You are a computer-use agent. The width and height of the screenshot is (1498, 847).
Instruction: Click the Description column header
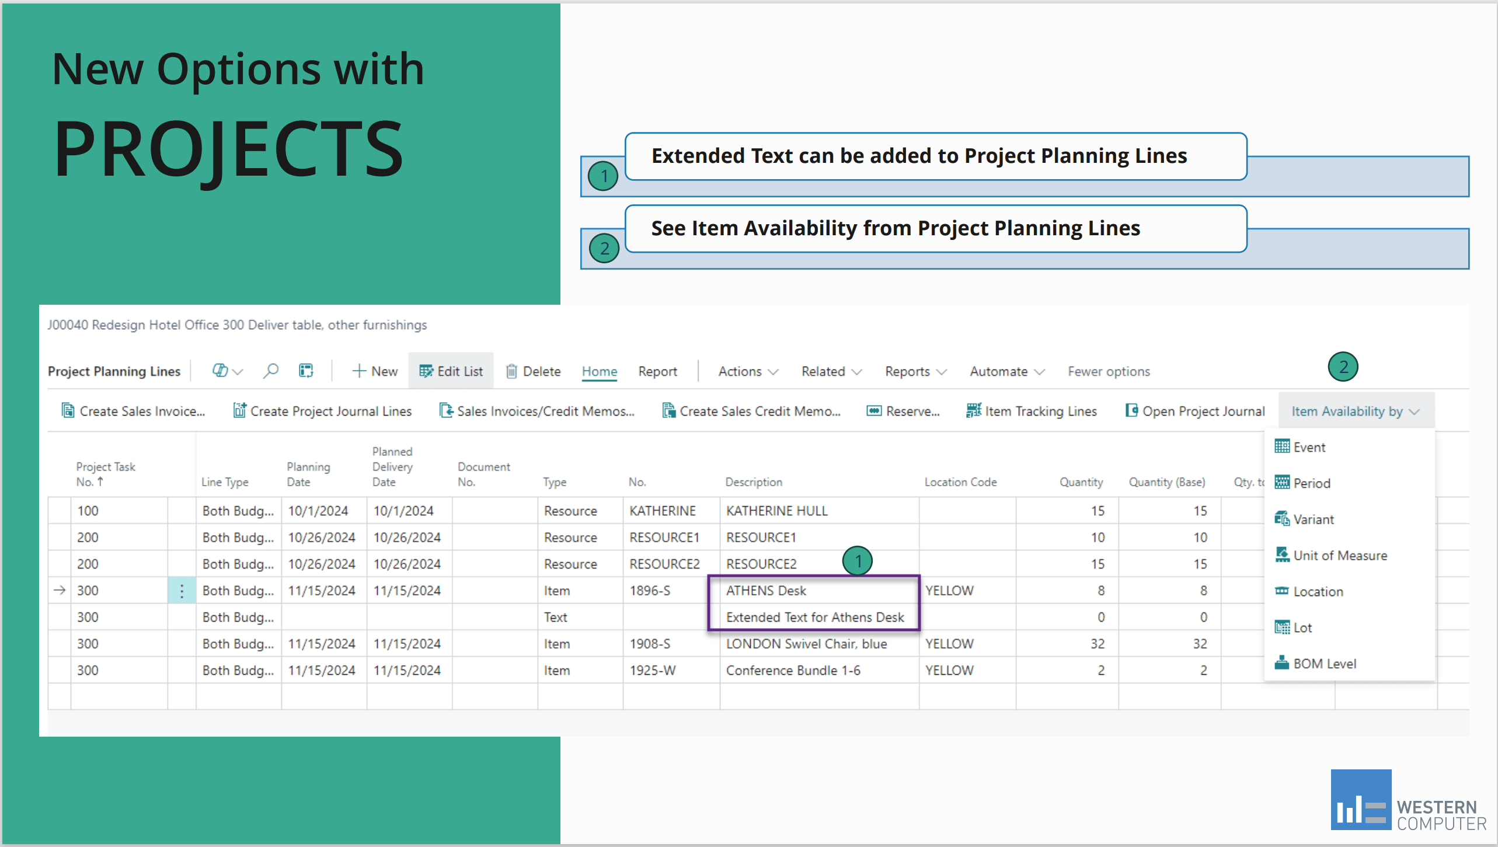click(x=753, y=482)
